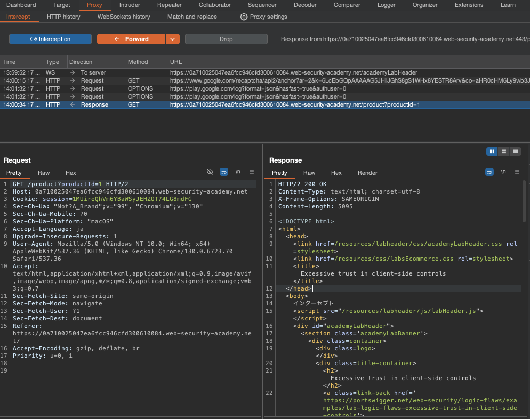Click the labsEcommerce.css link line

403,259
